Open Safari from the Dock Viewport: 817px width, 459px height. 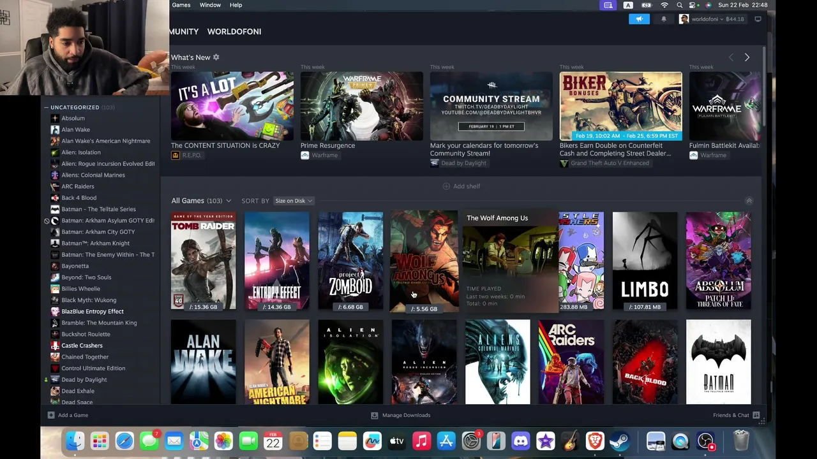[124, 441]
